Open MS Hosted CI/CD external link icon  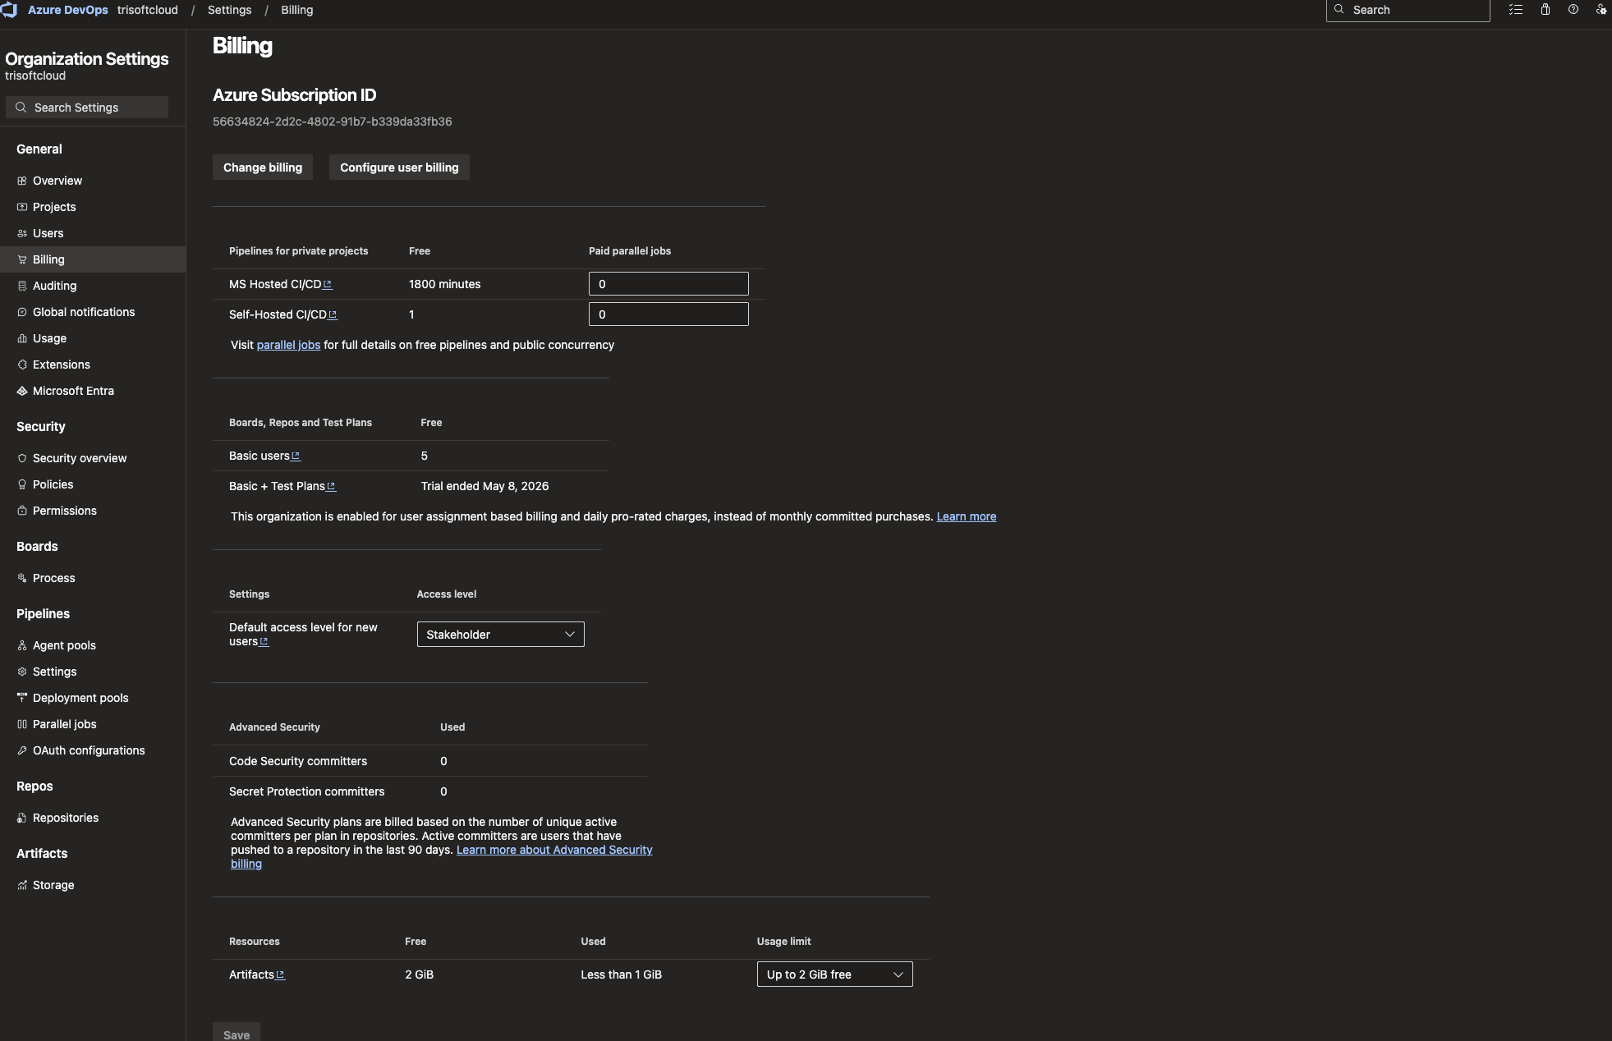[x=328, y=284]
